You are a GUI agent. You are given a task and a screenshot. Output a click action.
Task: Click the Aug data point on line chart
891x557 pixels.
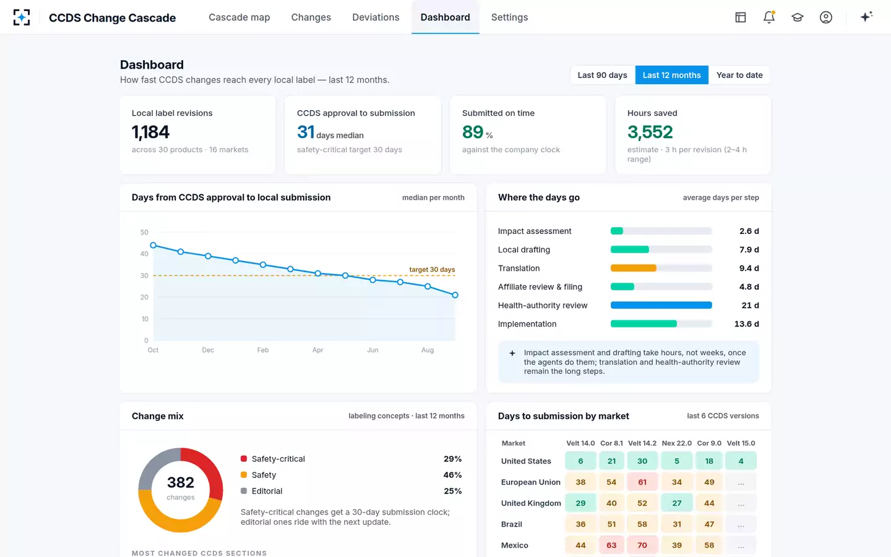(428, 287)
